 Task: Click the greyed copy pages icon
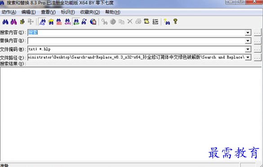(x=121, y=22)
